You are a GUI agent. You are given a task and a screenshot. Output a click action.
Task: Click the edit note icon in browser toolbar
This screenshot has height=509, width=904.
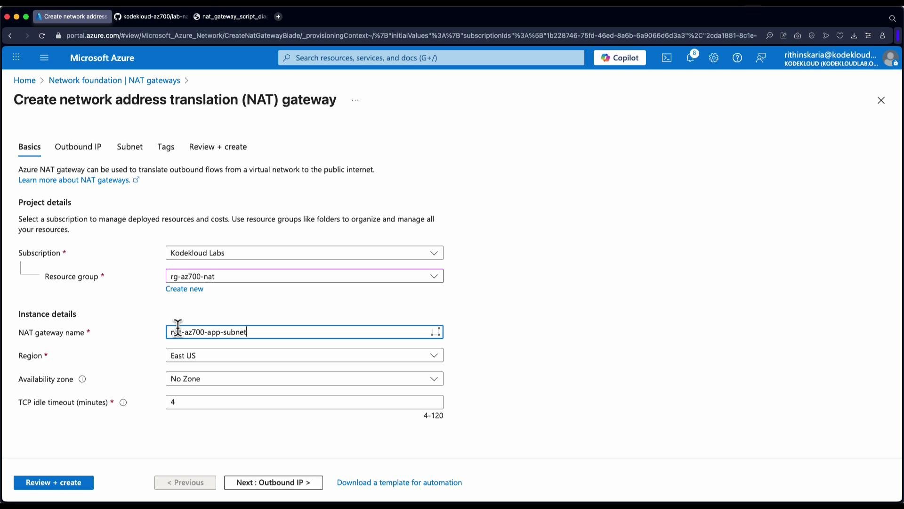click(x=783, y=36)
